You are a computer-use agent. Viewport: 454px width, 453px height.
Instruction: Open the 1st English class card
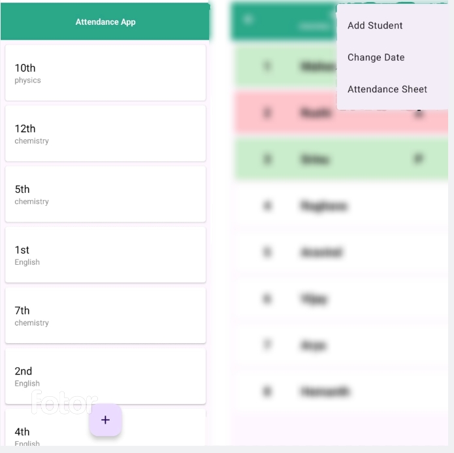105,254
